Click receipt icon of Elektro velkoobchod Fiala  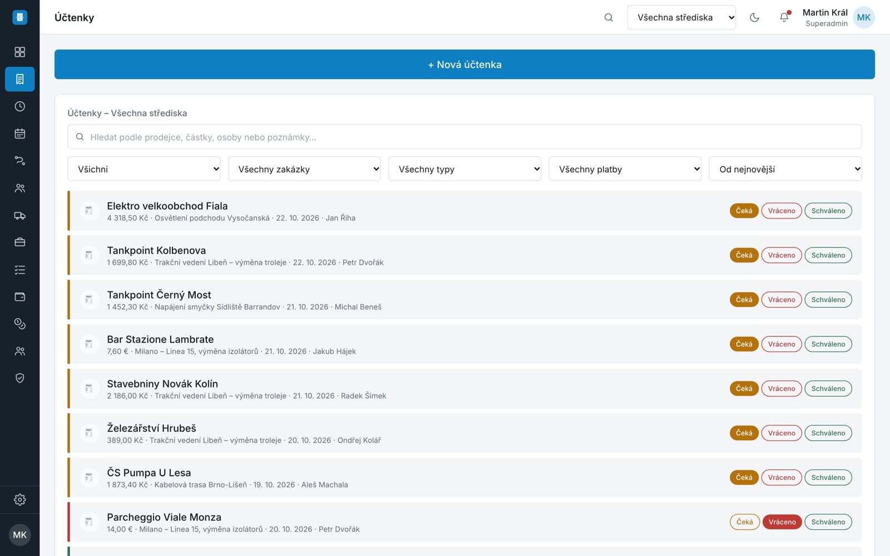click(x=88, y=211)
